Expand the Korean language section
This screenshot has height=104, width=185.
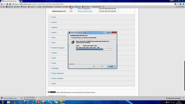coord(91,83)
